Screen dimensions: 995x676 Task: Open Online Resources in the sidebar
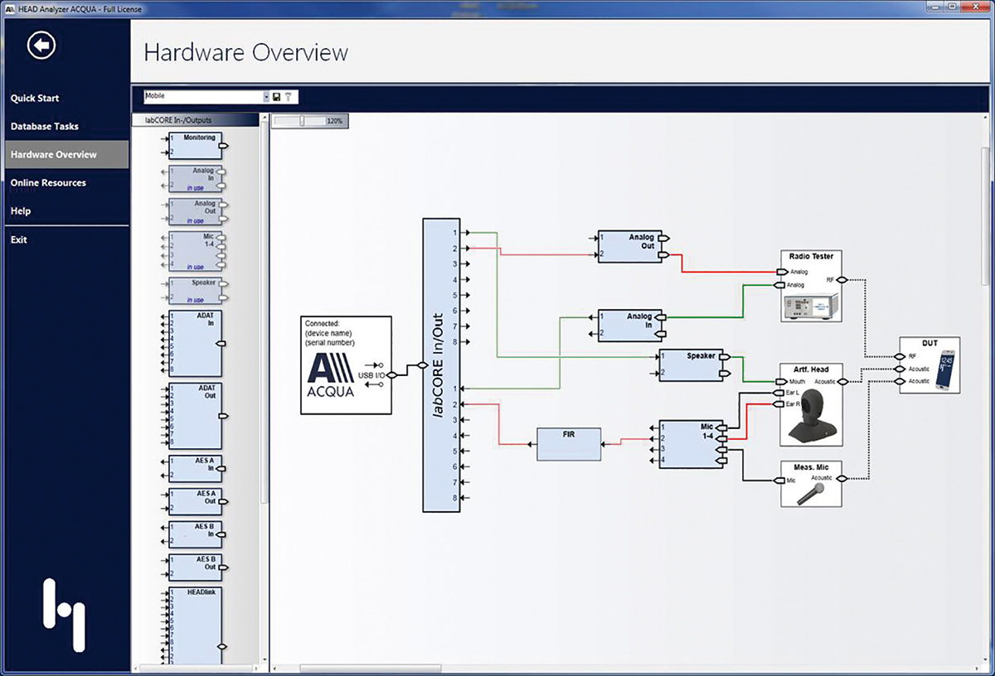48,182
